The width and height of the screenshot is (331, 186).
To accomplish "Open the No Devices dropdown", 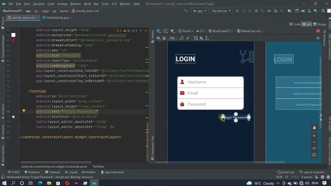I will pyautogui.click(x=221, y=11).
